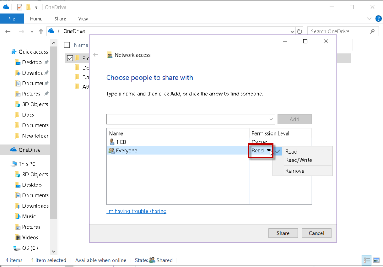383x267 pixels.
Task: Open the OS (C:) drive
Action: coord(30,248)
